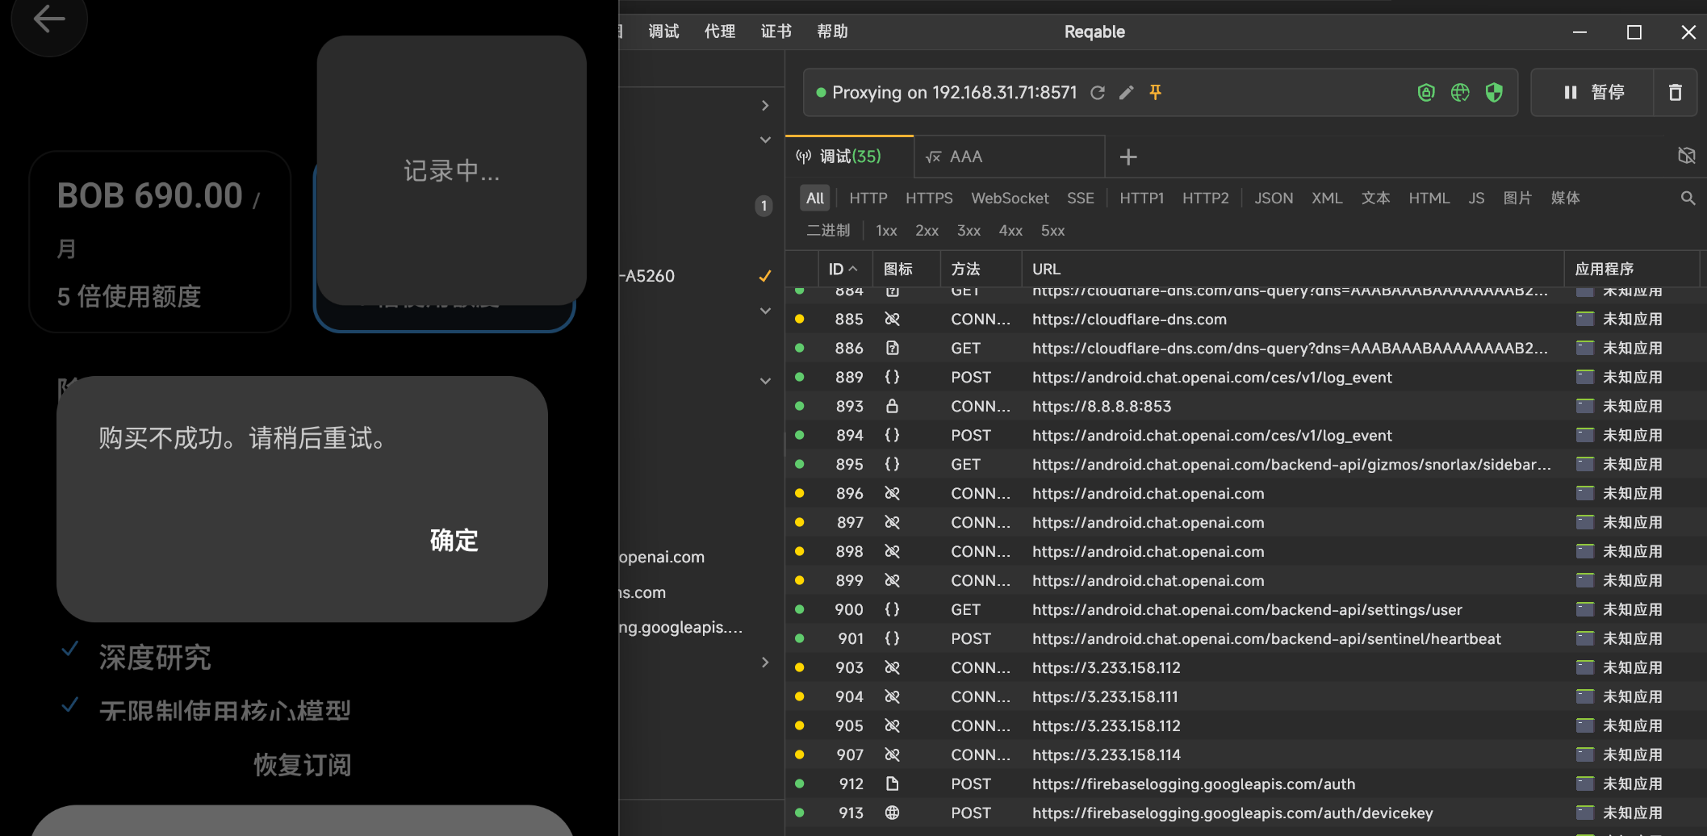Switch to the 调试(35) tab
The width and height of the screenshot is (1707, 836).
pyautogui.click(x=849, y=157)
